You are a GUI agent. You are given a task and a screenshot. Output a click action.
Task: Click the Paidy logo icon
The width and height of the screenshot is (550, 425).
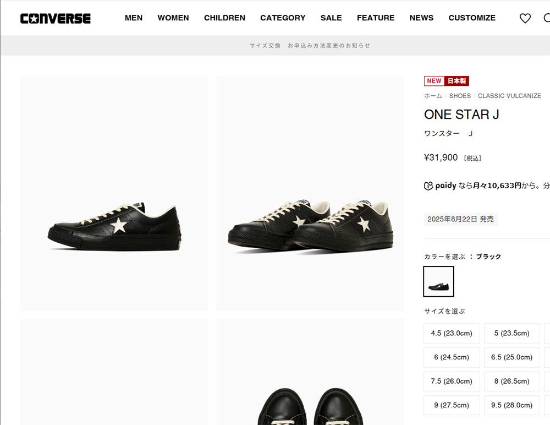428,186
